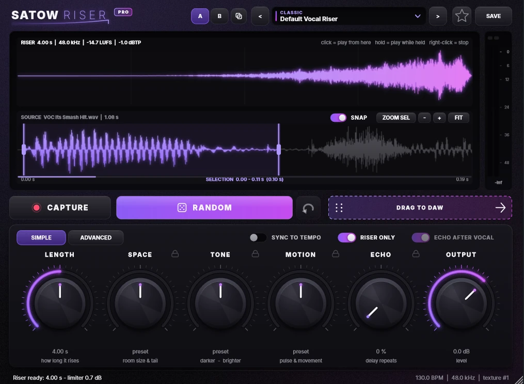The width and height of the screenshot is (524, 384).
Task: Click the TONE knob
Action: [x=220, y=303]
